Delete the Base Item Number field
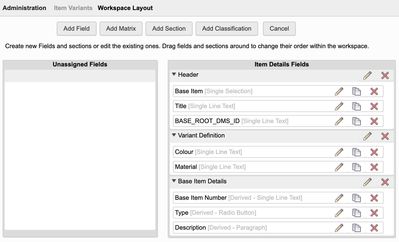This screenshot has height=242, width=399. tap(374, 198)
